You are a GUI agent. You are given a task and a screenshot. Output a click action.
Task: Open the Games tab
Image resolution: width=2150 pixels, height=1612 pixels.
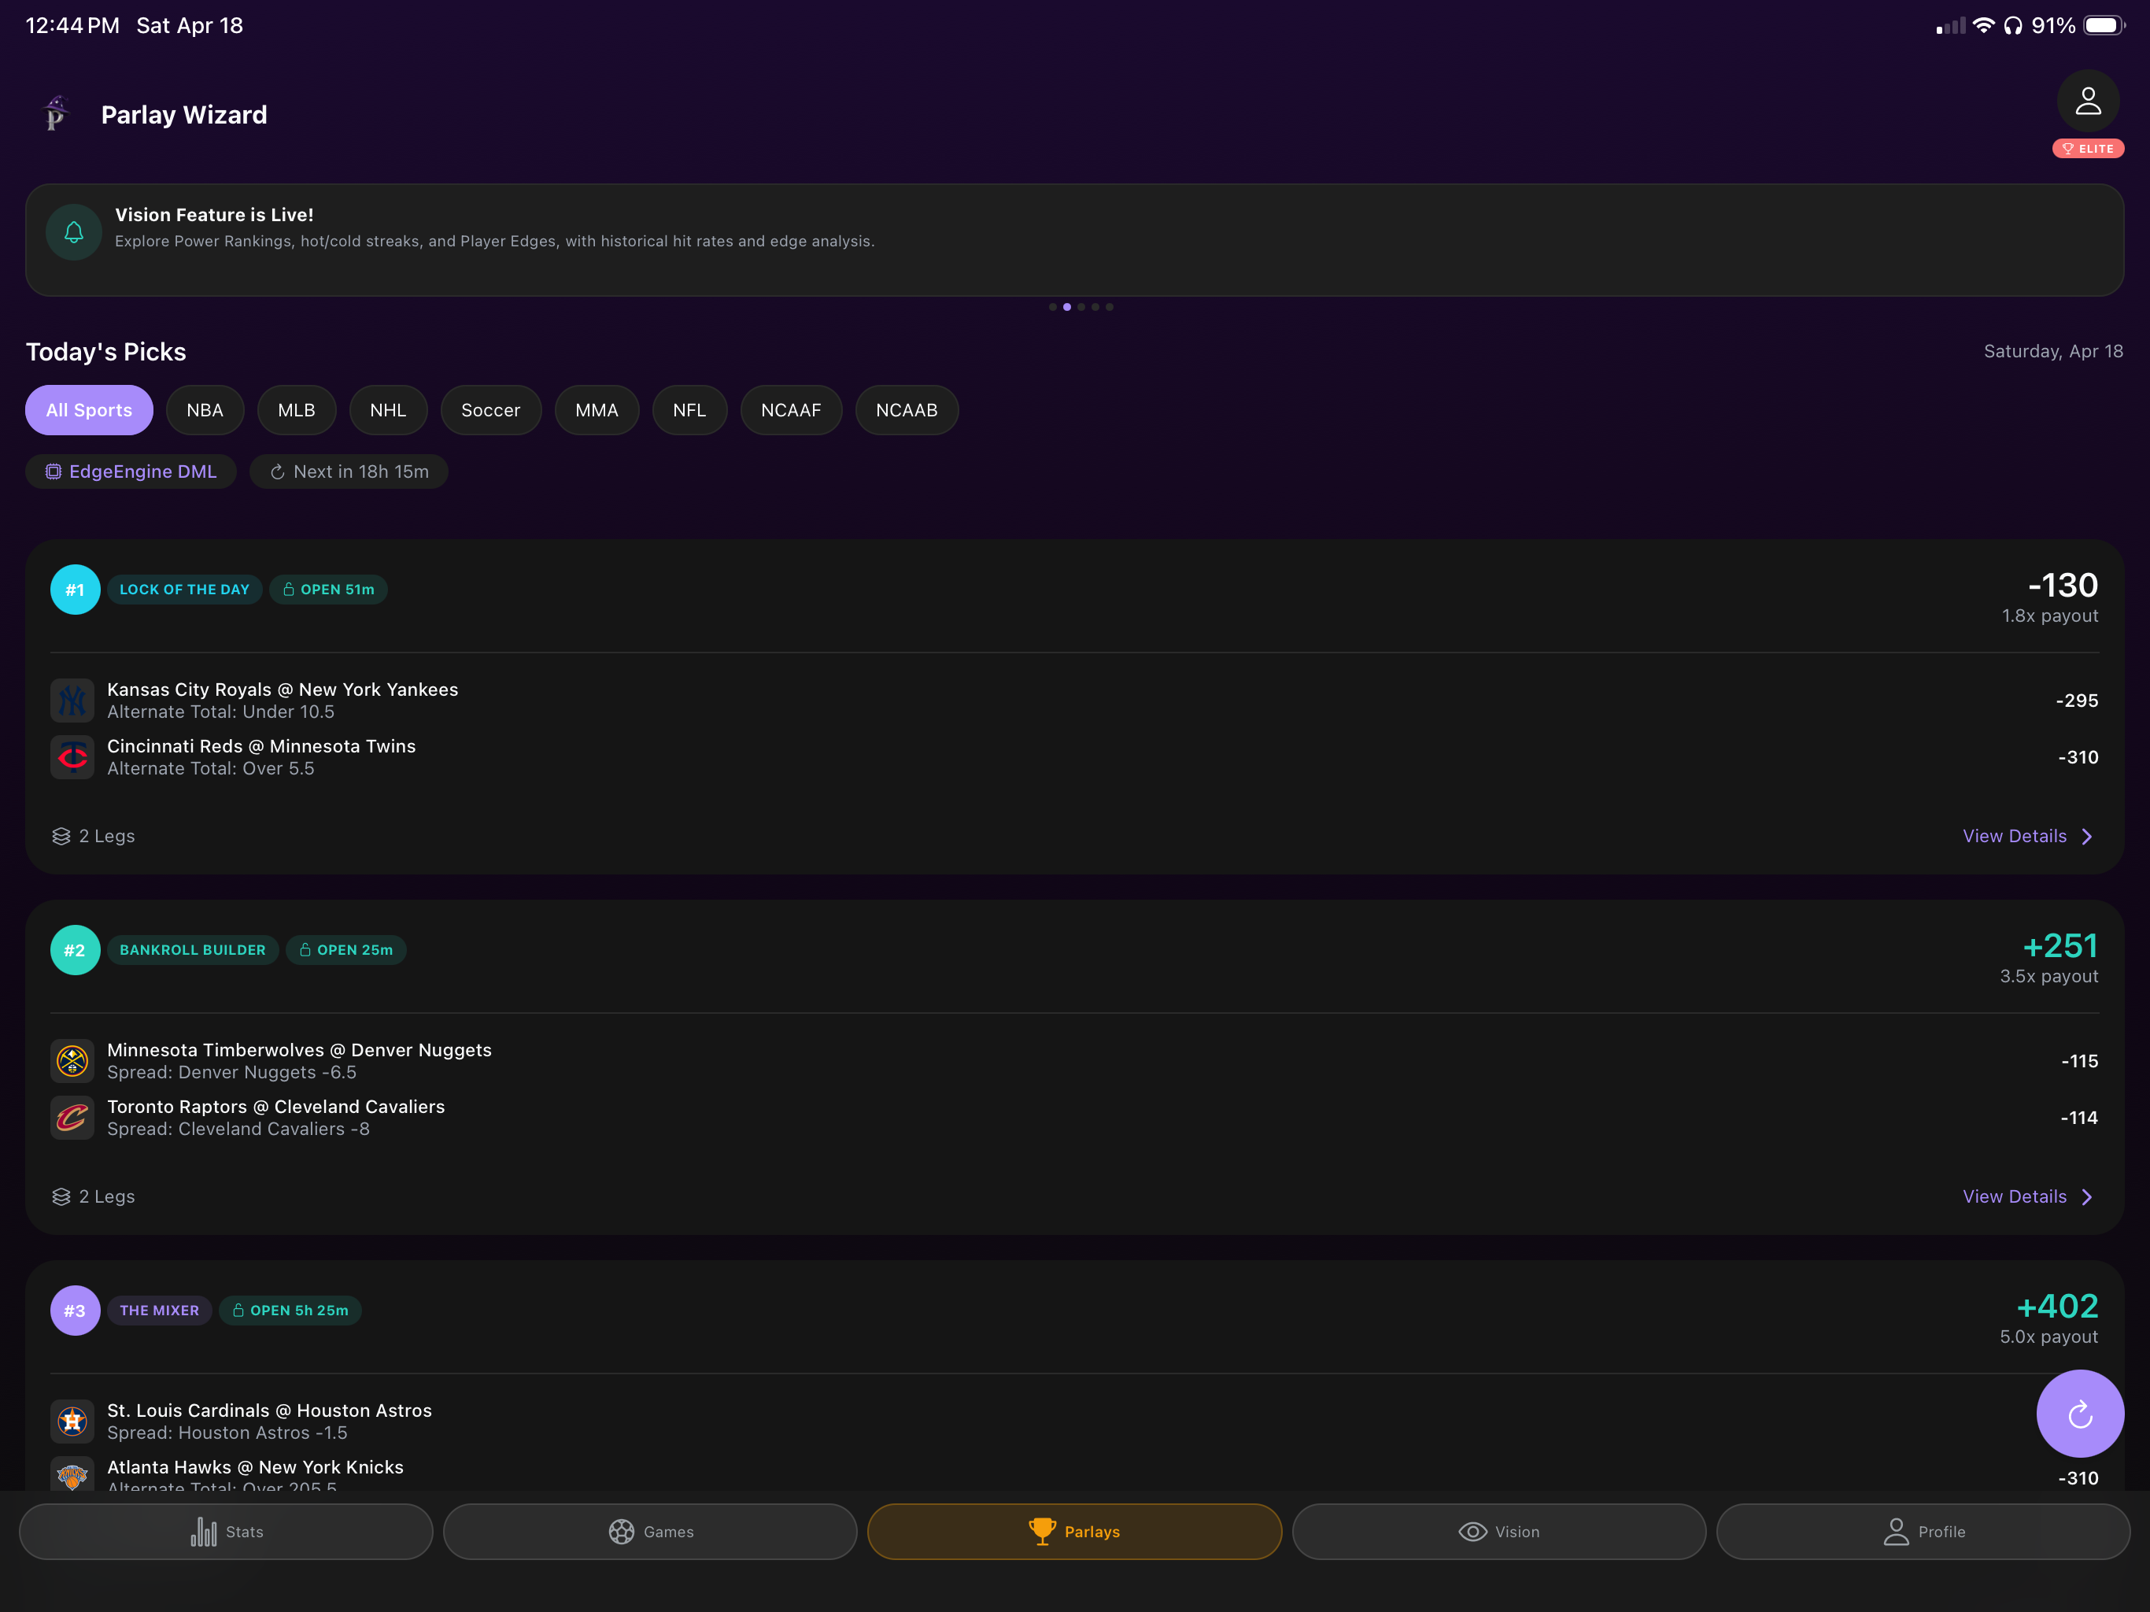pyautogui.click(x=650, y=1533)
